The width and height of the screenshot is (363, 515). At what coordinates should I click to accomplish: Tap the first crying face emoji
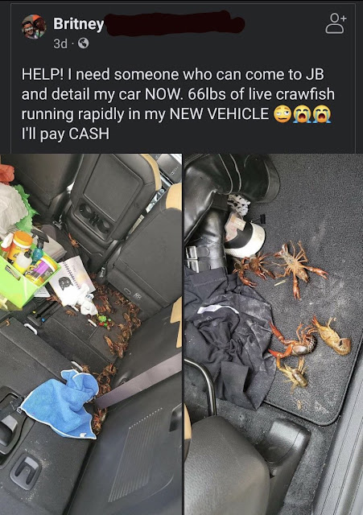302,114
